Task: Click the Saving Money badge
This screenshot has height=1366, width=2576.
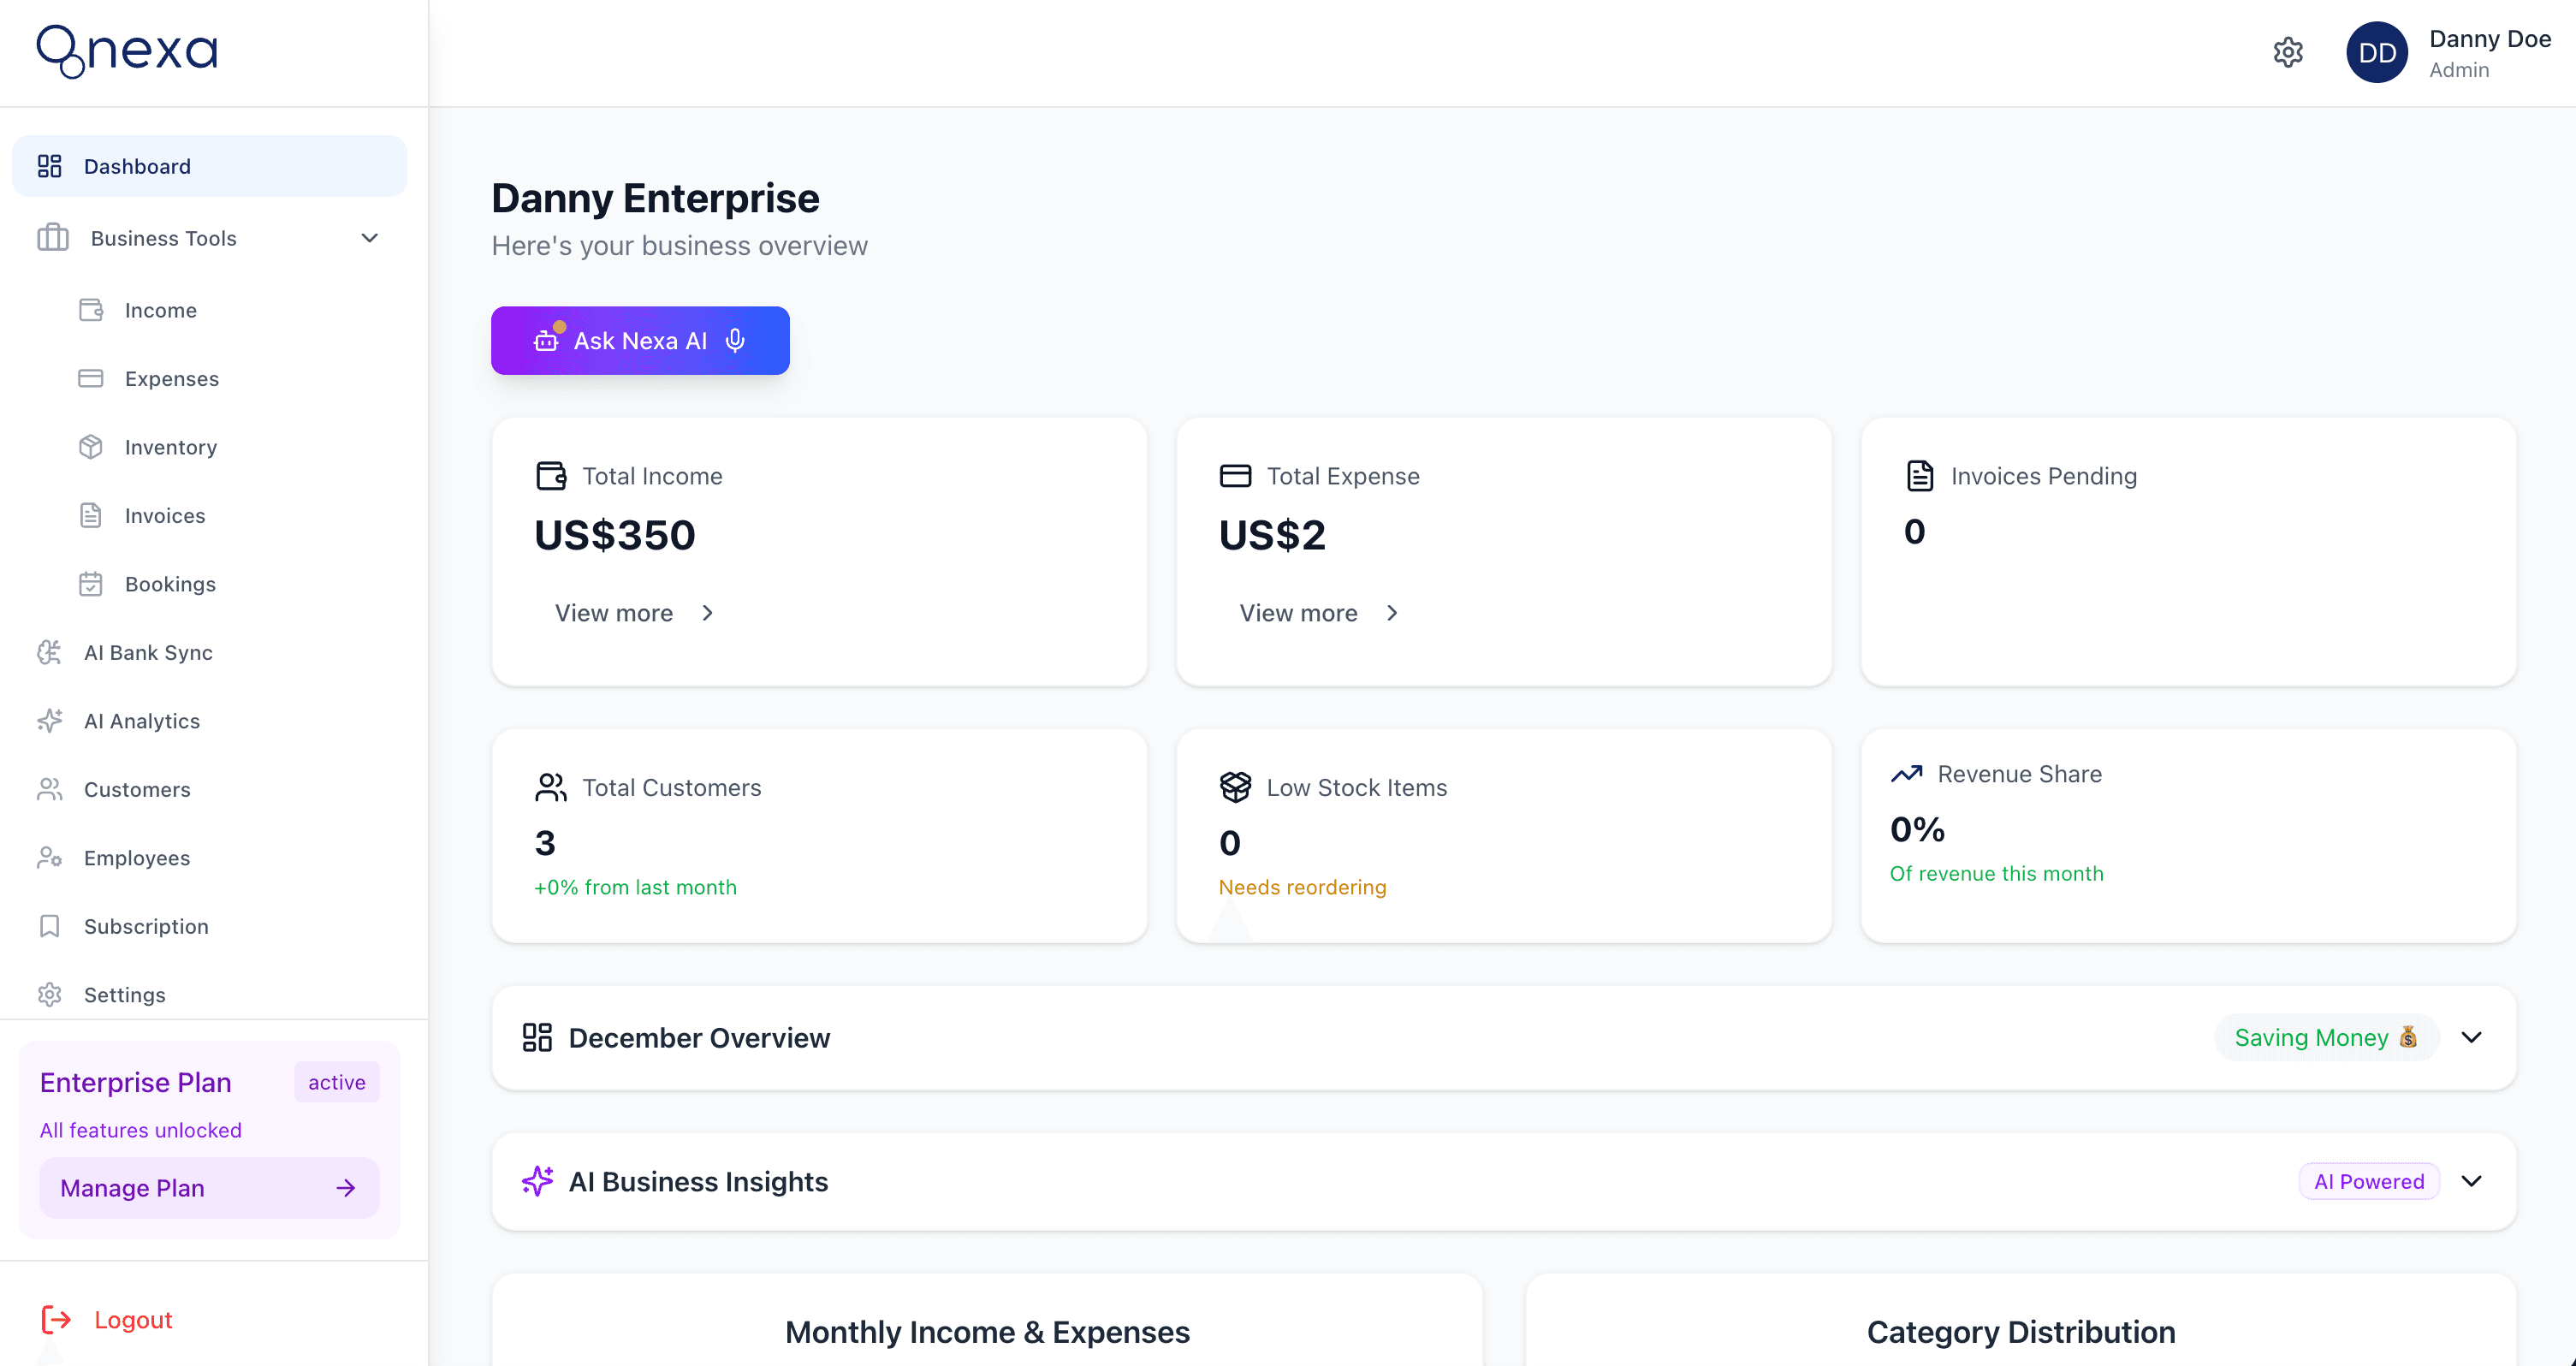Action: click(x=2324, y=1037)
